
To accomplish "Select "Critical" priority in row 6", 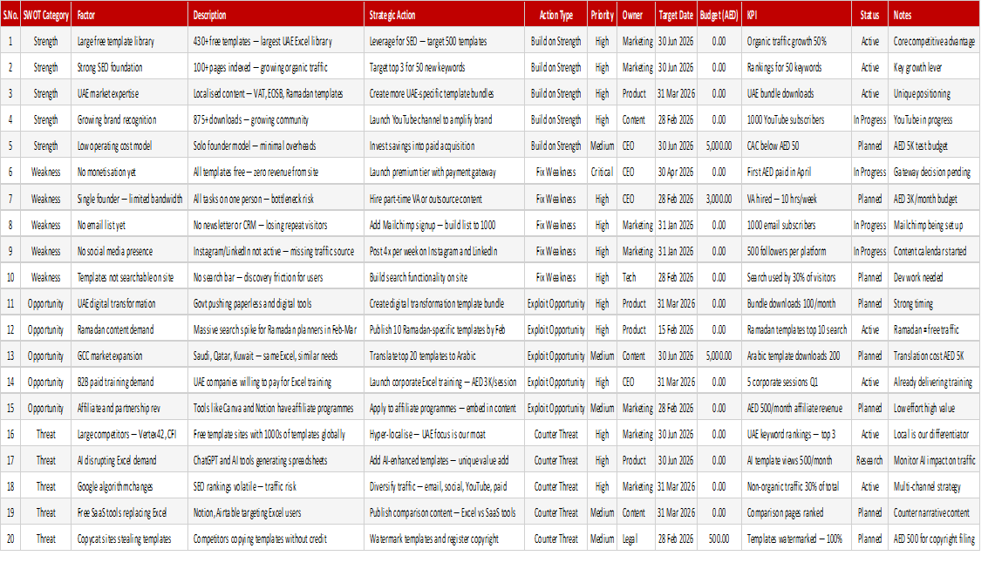I will (x=603, y=172).
